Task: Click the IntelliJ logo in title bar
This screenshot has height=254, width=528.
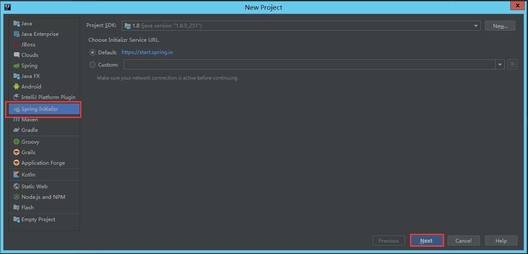Action: pos(8,7)
